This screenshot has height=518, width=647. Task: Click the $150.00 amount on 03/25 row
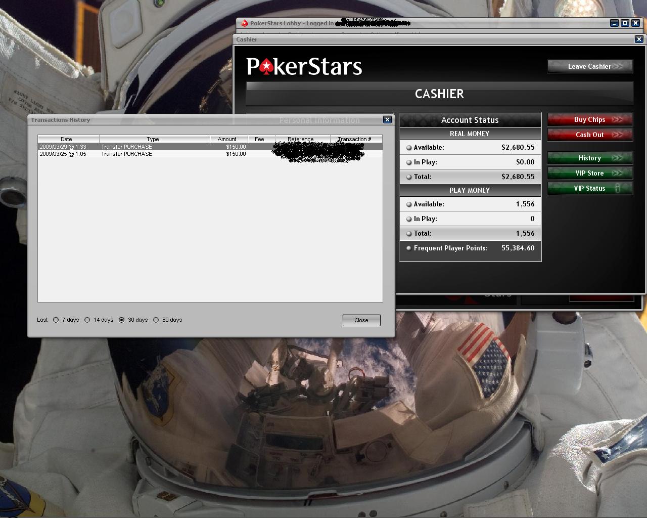pyautogui.click(x=236, y=154)
